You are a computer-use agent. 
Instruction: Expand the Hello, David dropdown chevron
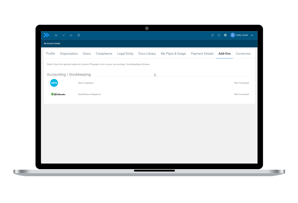tap(252, 35)
